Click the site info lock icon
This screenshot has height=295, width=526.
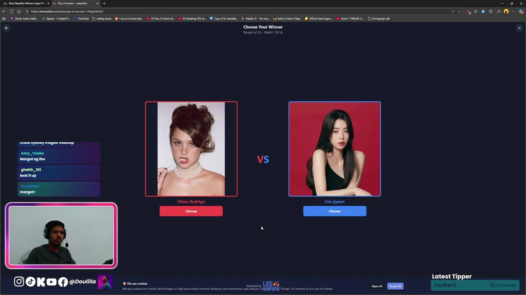(x=27, y=11)
